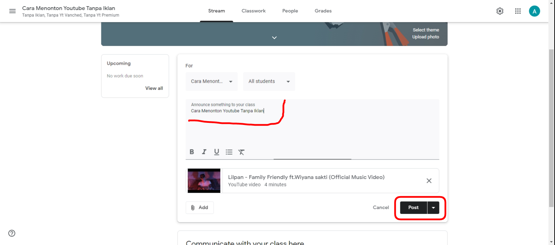The height and width of the screenshot is (245, 555).
Task: Open the Cara Menont... class dropdown
Action: (212, 81)
